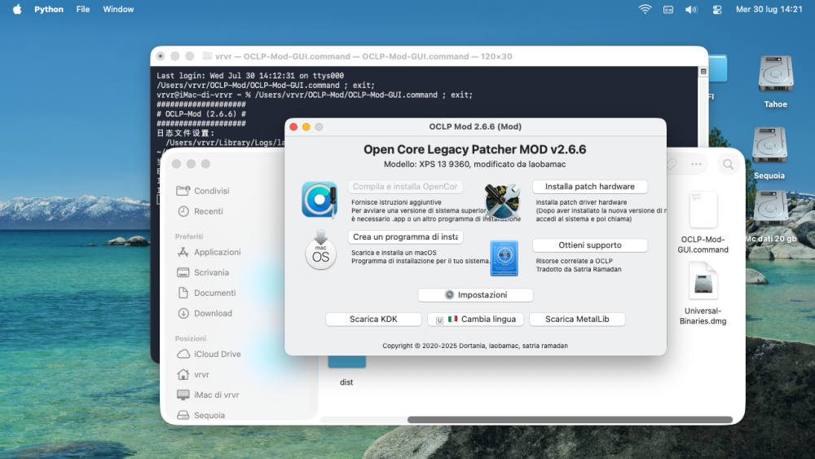
Task: Click the wrench and screwdriver patch icon
Action: (x=502, y=201)
